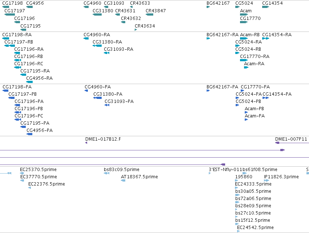Select EST AT18367.5prime glyph
The height and width of the screenshot is (233, 309).
click(x=123, y=180)
